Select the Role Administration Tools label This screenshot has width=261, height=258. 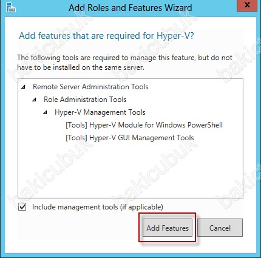(x=85, y=100)
